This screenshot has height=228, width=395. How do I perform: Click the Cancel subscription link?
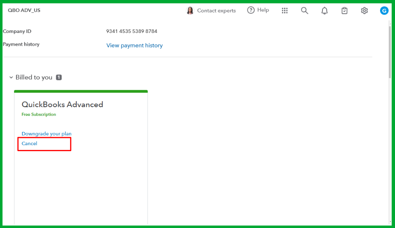(x=29, y=143)
